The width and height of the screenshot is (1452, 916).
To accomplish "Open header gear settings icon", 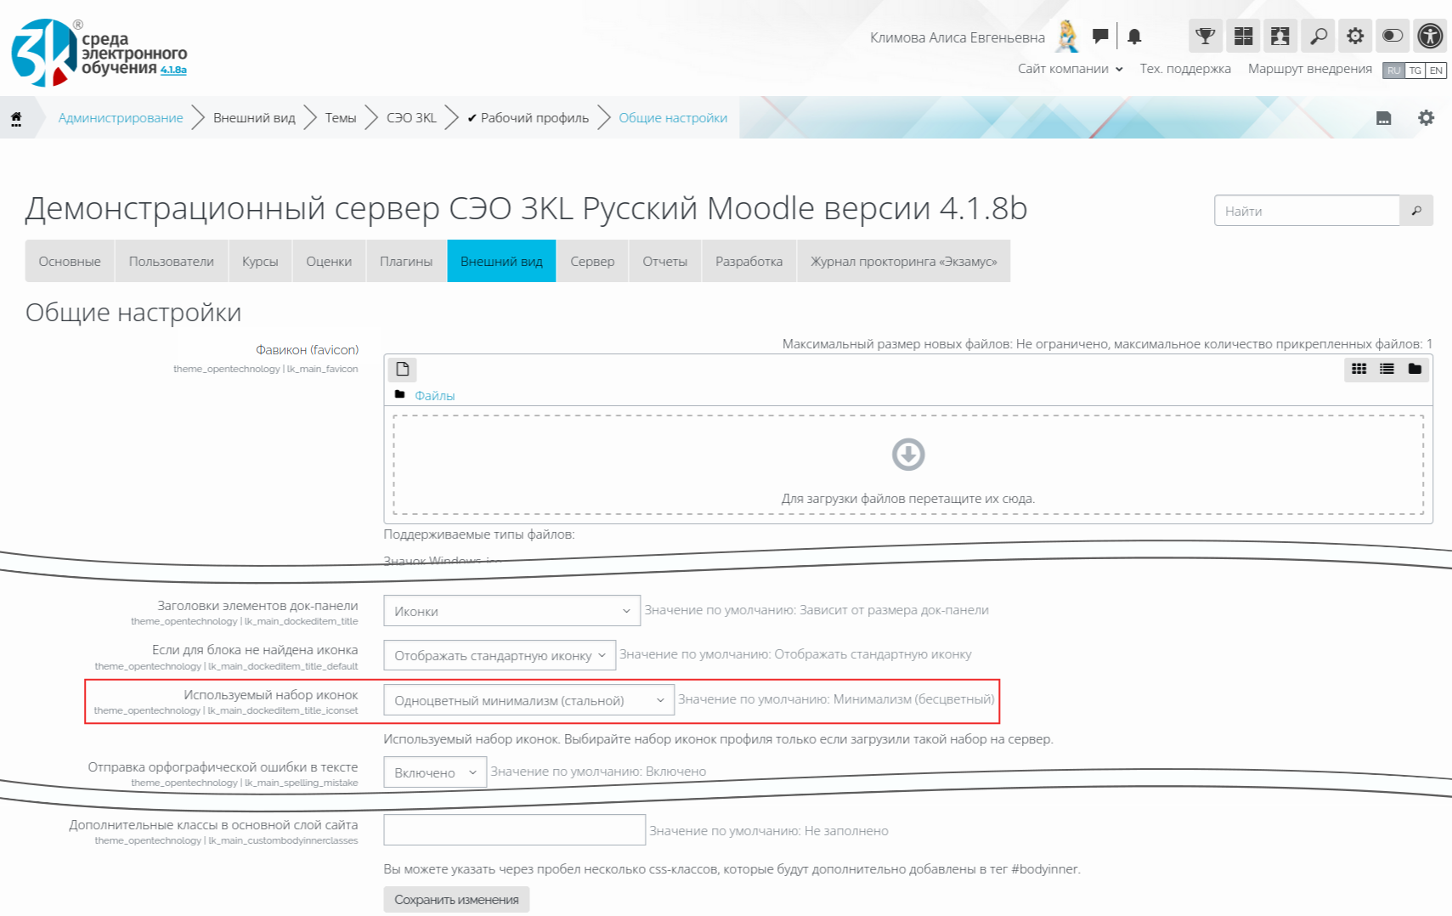I will pos(1355,36).
